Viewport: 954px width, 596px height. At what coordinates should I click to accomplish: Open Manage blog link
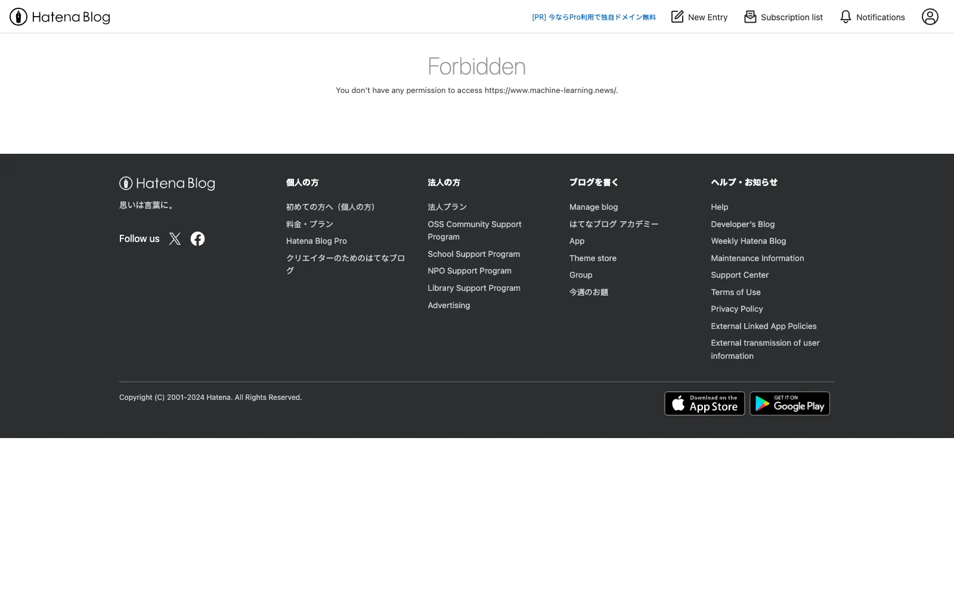click(594, 207)
